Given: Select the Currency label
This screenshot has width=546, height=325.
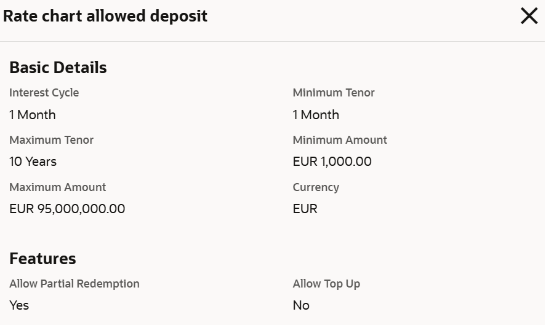Looking at the screenshot, I should click(316, 187).
